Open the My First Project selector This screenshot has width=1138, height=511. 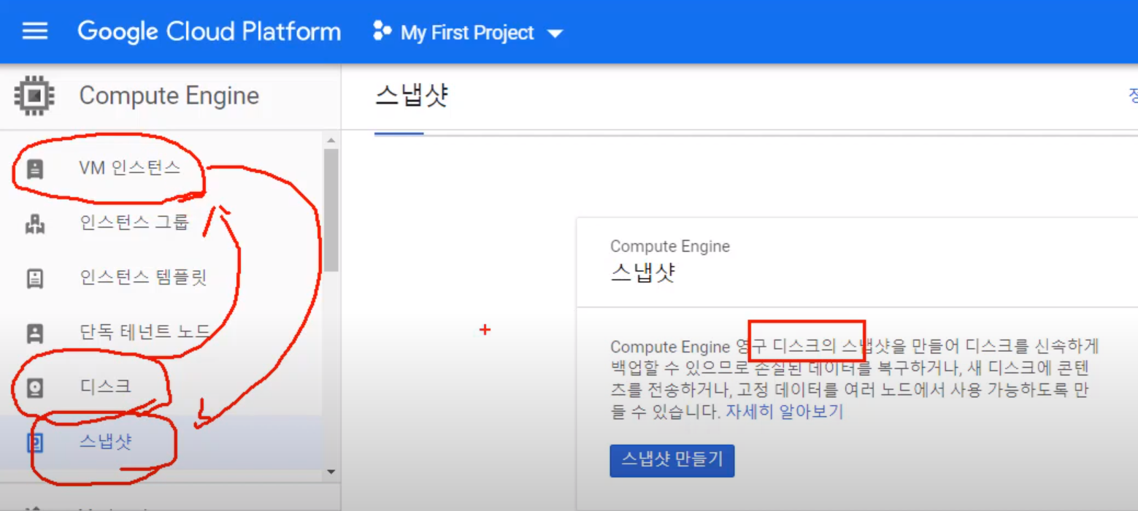pyautogui.click(x=468, y=33)
